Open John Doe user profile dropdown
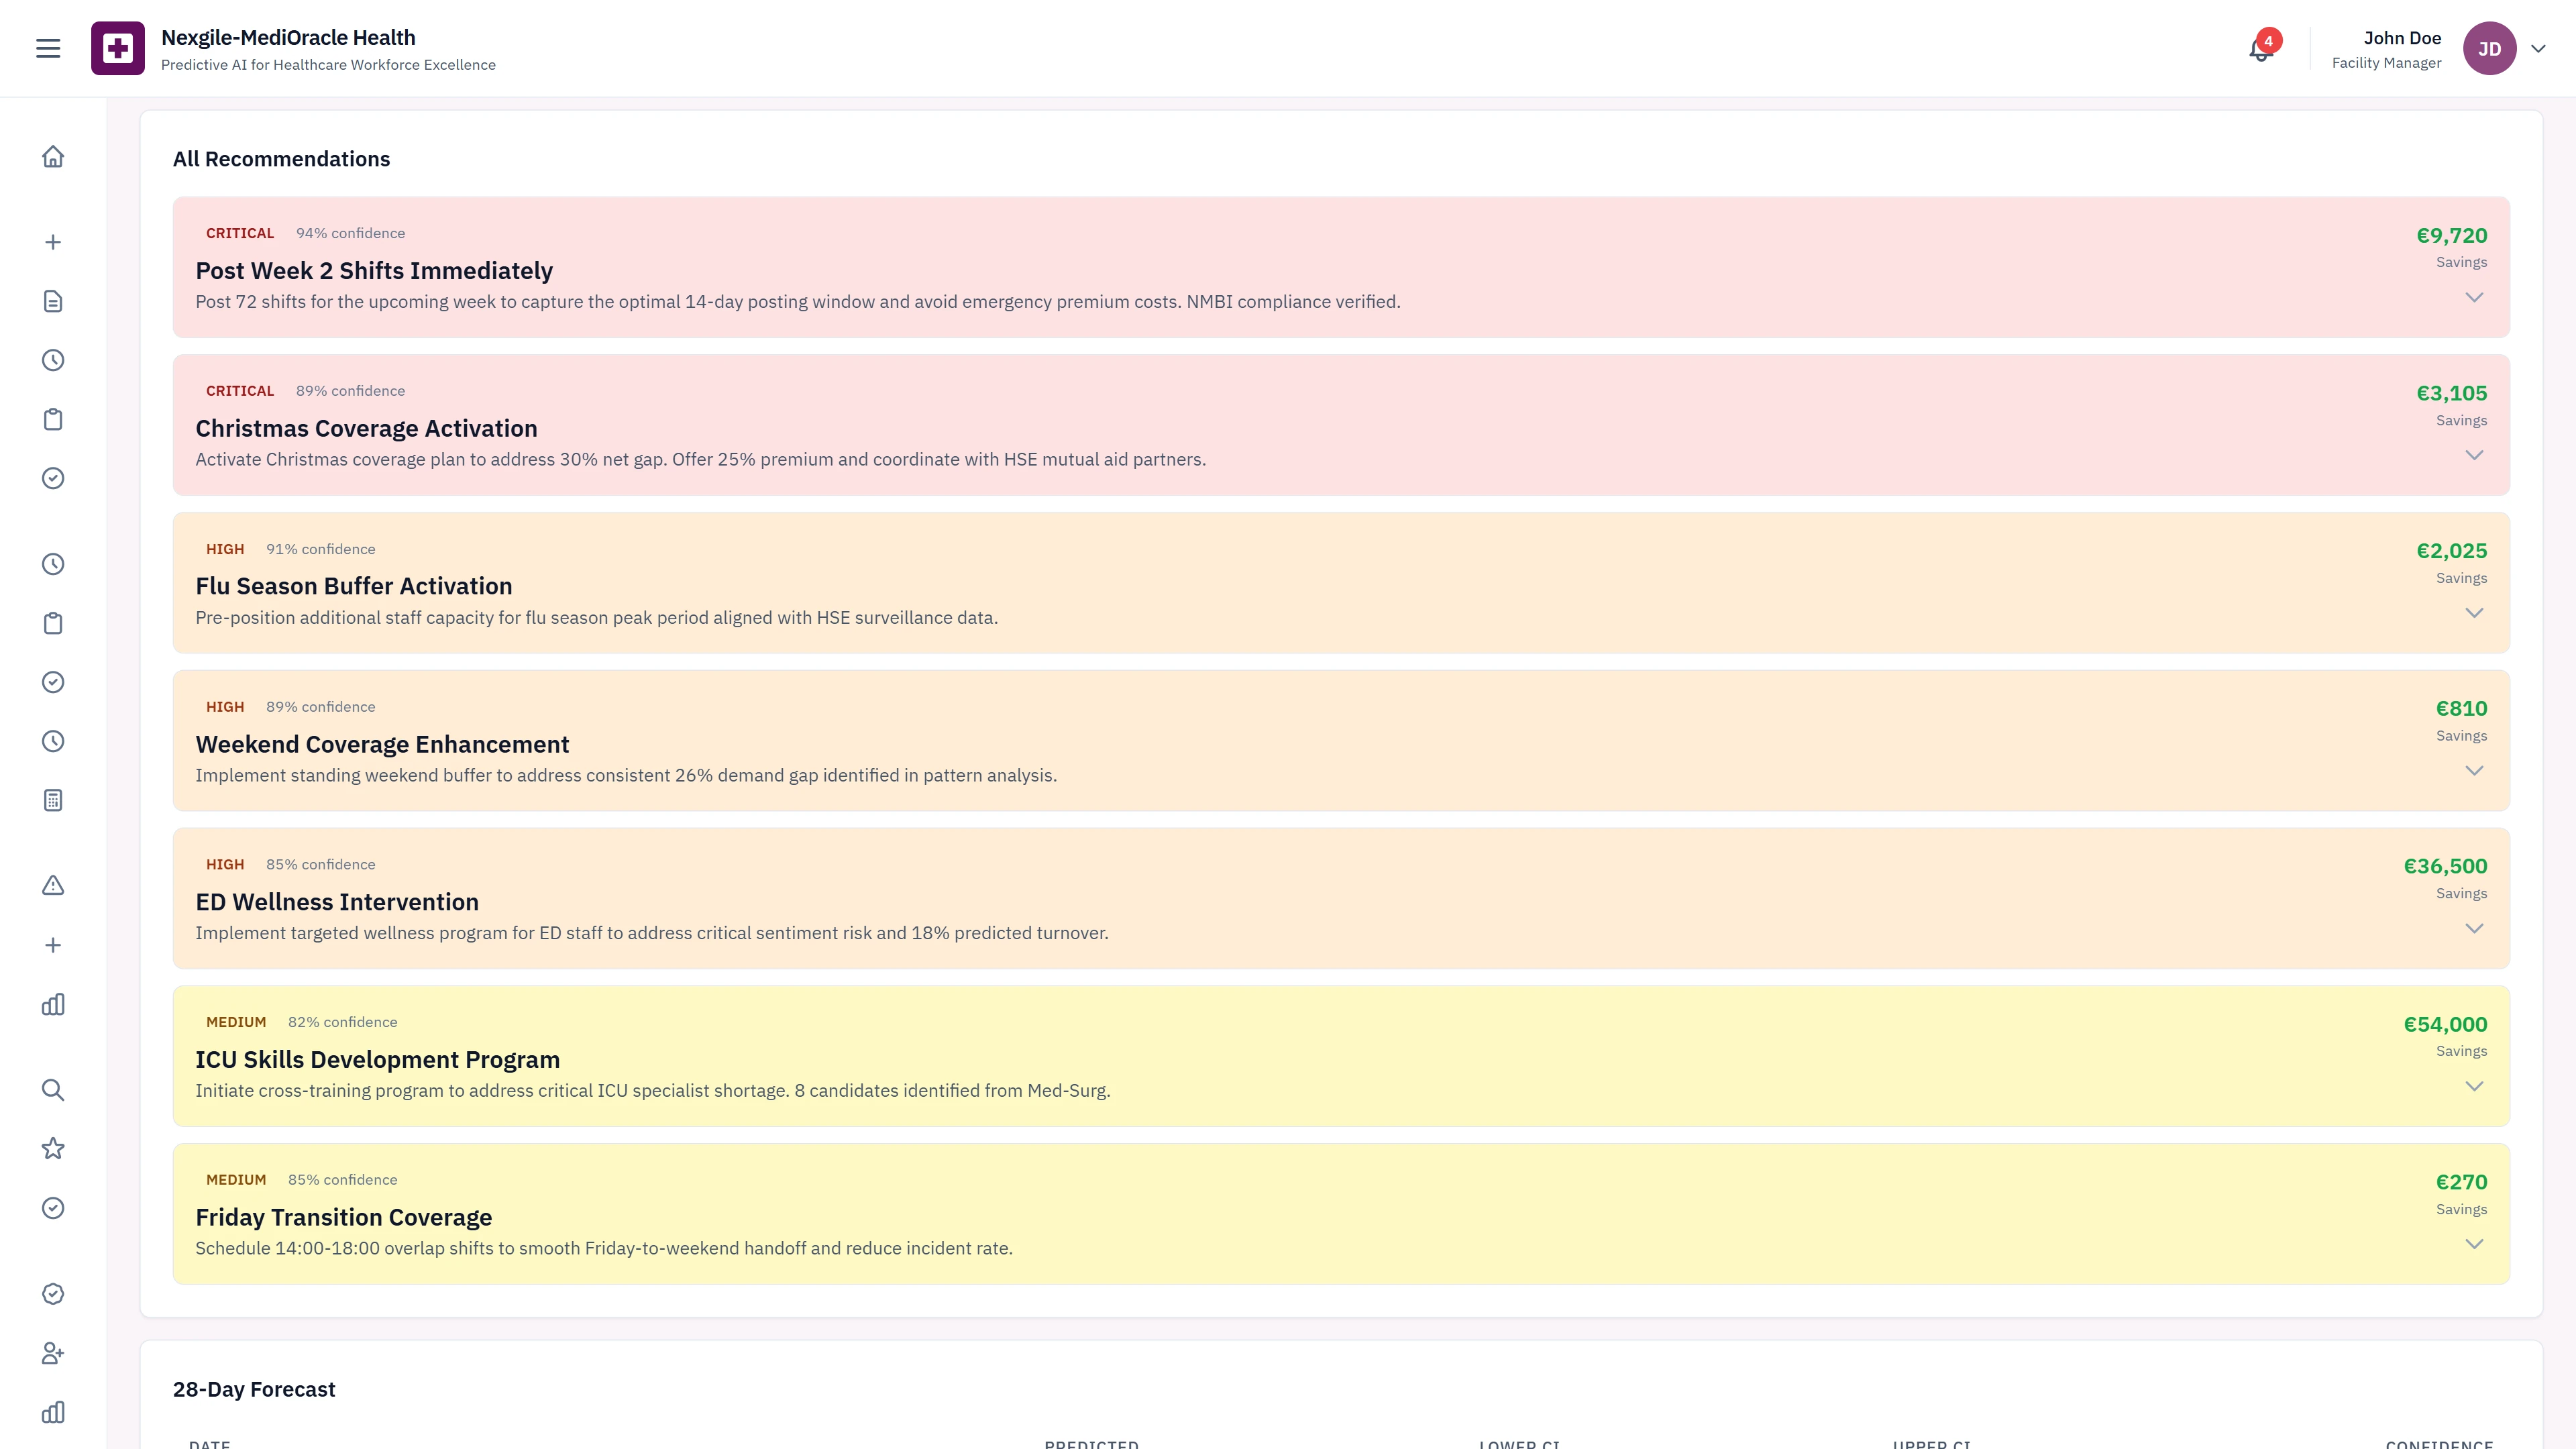The image size is (2576, 1449). point(2538,48)
